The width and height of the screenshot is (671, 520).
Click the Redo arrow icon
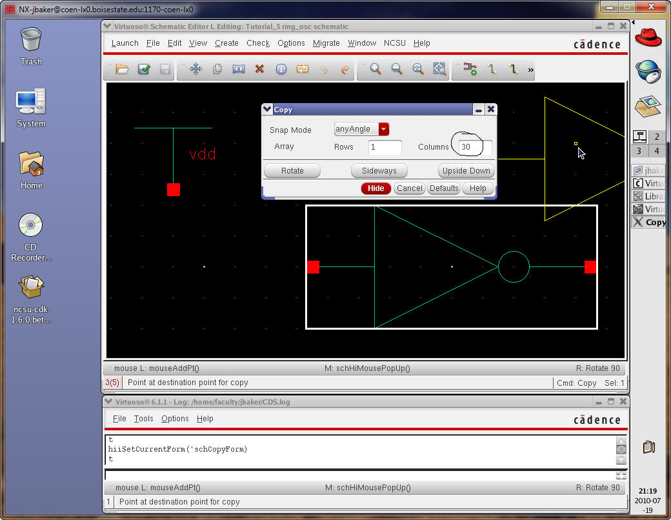[345, 70]
